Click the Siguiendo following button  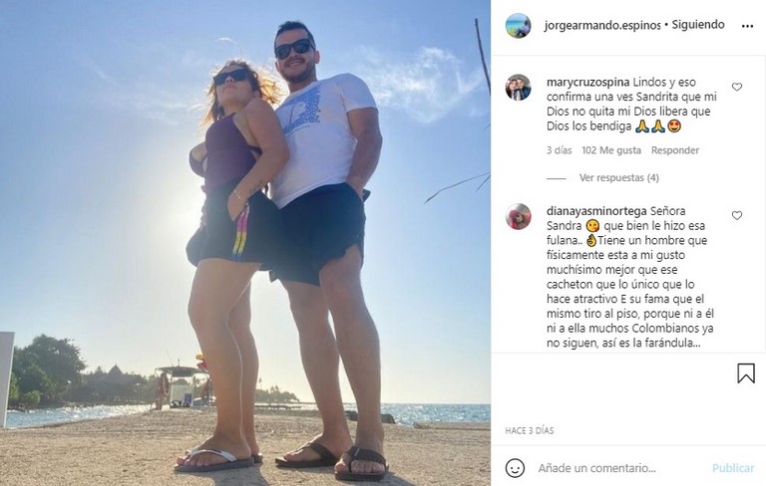(x=698, y=24)
